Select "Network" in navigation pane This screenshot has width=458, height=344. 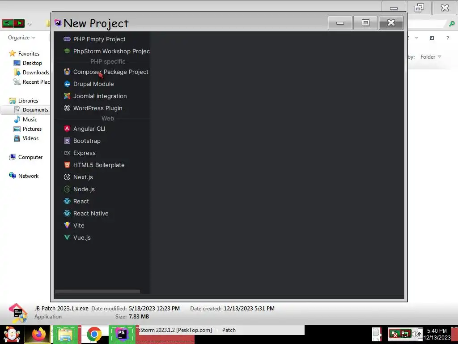click(x=24, y=176)
